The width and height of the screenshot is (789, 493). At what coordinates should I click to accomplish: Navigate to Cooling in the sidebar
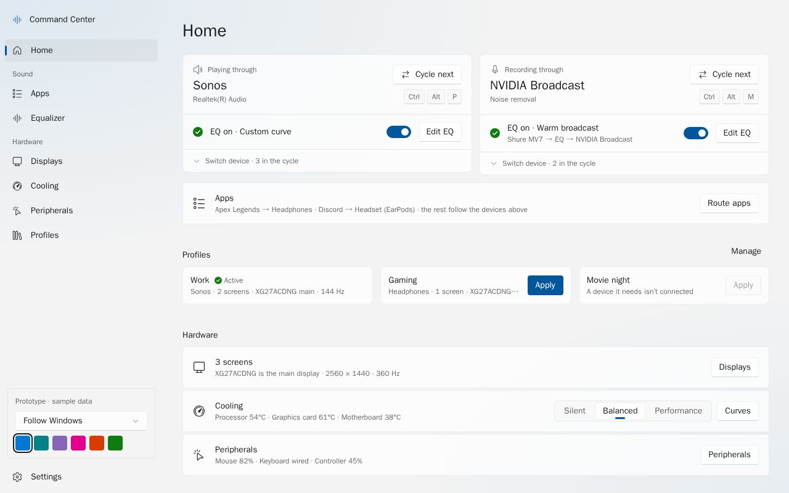[81, 186]
